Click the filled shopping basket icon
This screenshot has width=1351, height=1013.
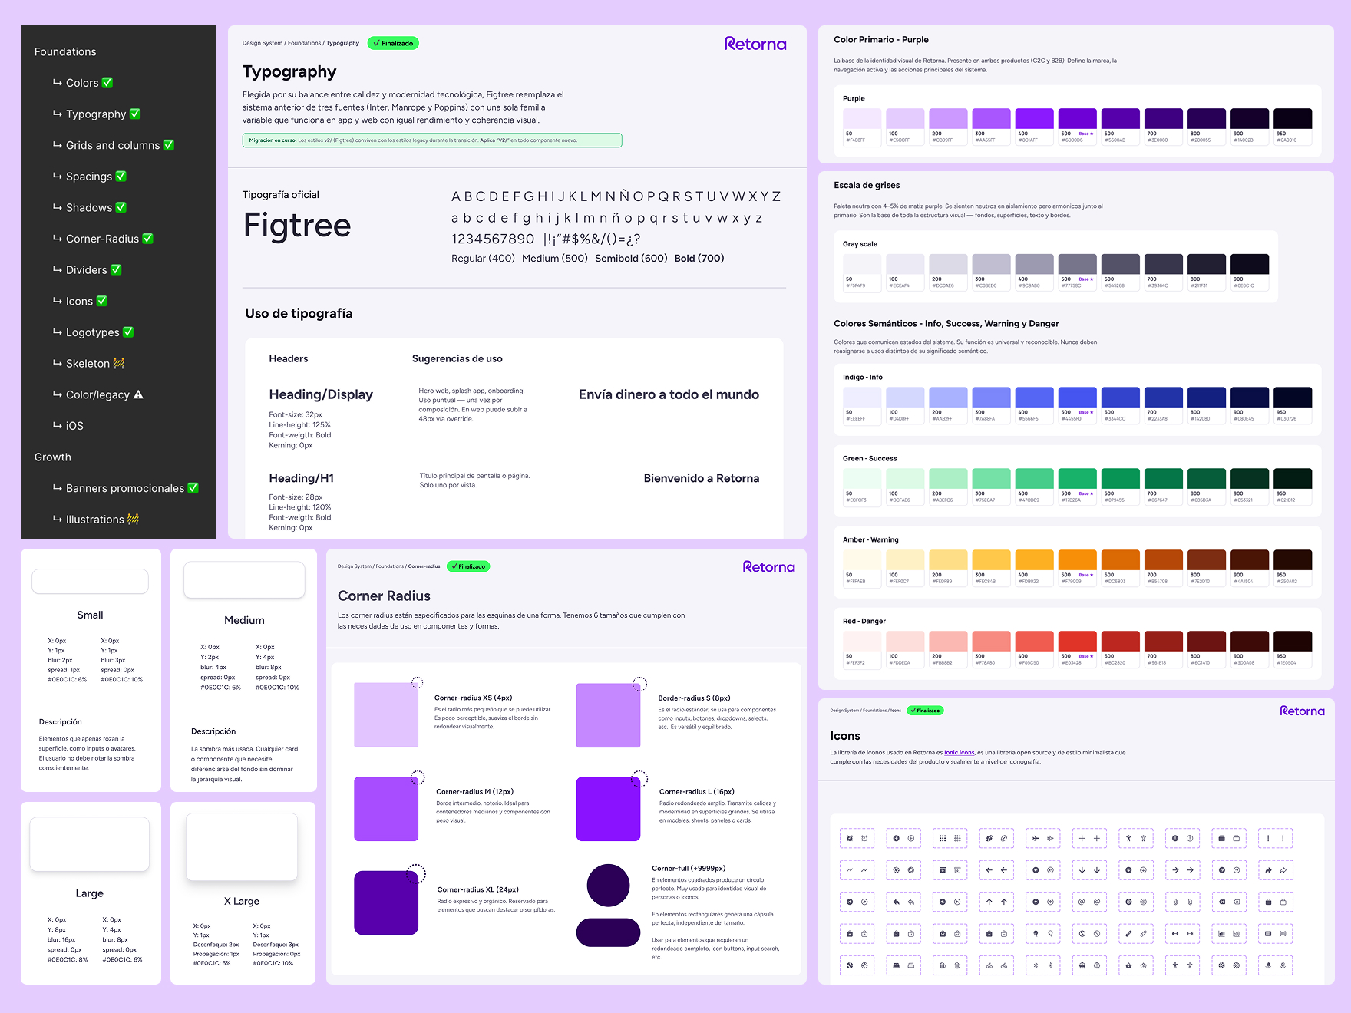(1128, 965)
